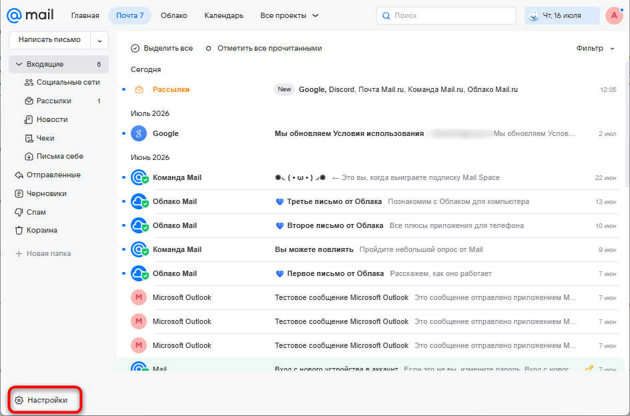Screen dimensions: 630x416
Task: Toggle the unread dot on the Mail Space email
Action: [x=123, y=177]
